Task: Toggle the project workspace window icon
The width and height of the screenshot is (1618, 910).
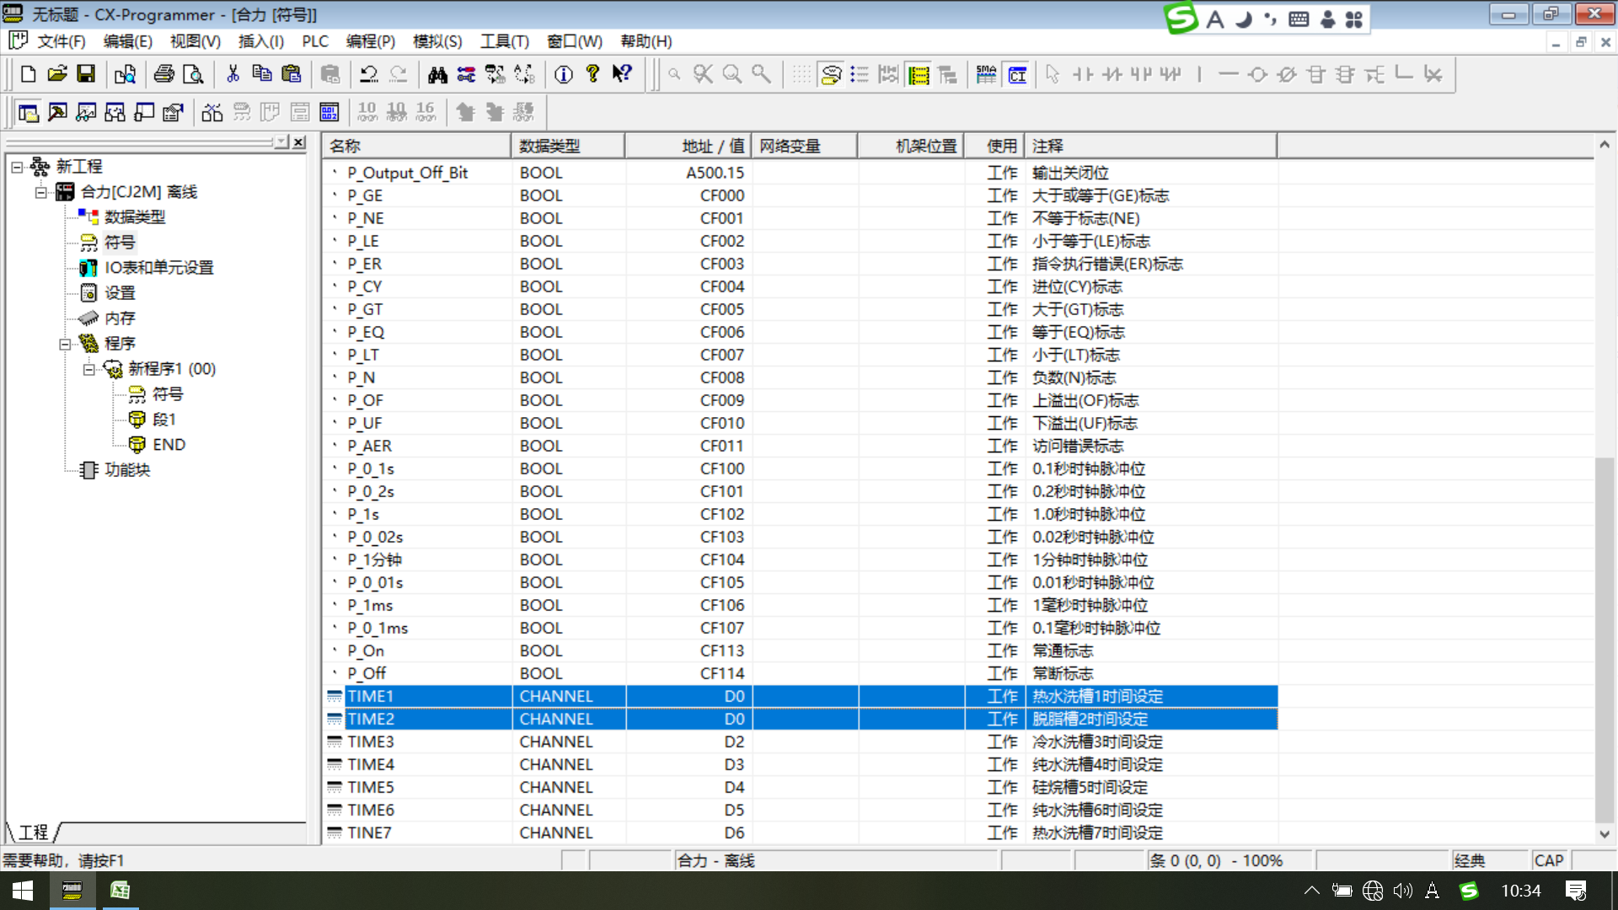Action: (28, 112)
